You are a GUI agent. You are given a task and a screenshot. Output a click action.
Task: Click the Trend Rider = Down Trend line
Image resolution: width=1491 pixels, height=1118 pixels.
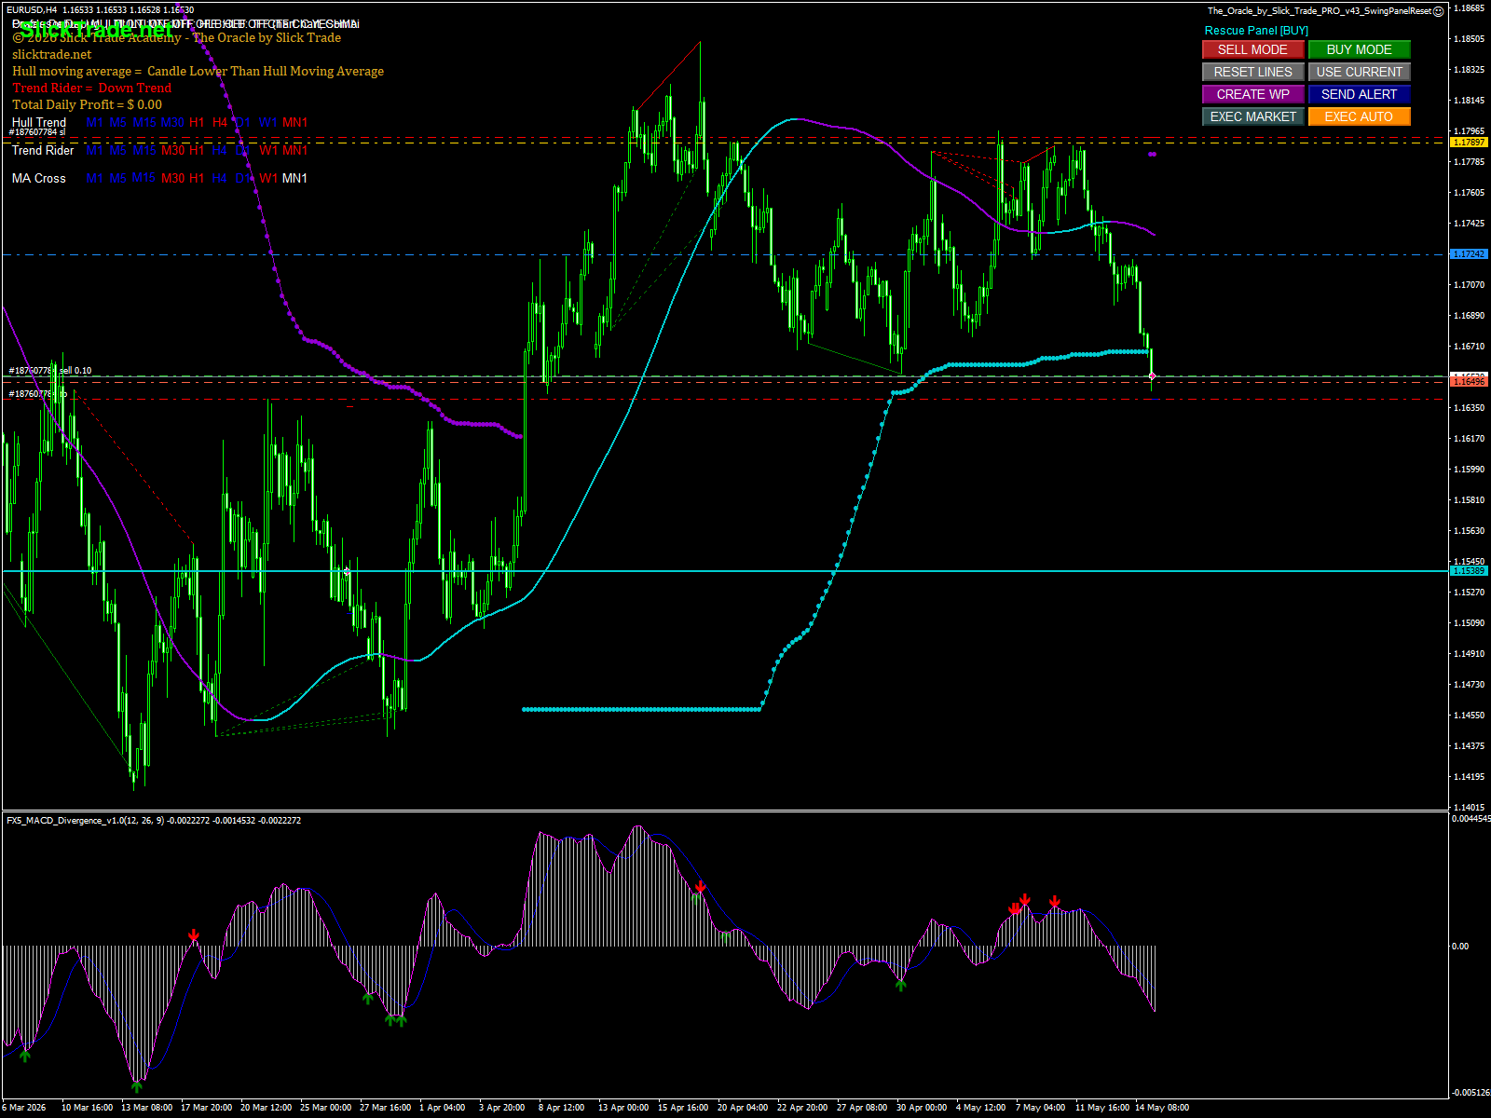(x=92, y=88)
